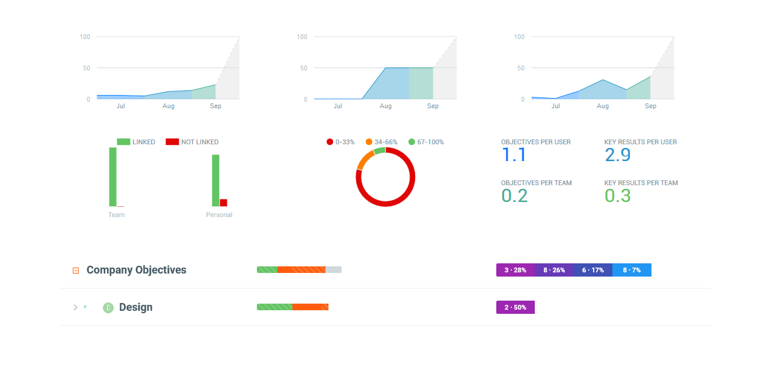This screenshot has width=770, height=386.
Task: Click the 6 · 17% tag
Action: click(593, 270)
